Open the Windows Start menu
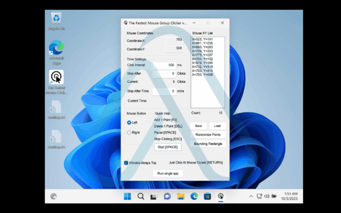341x213 pixels. point(127,196)
